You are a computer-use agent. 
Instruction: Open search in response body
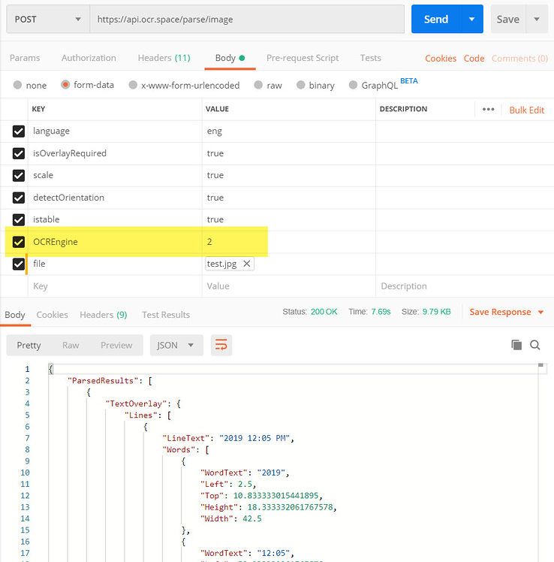(x=535, y=345)
